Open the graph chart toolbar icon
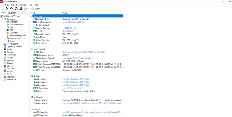Viewport: 232px width, 117px height. coord(26,9)
